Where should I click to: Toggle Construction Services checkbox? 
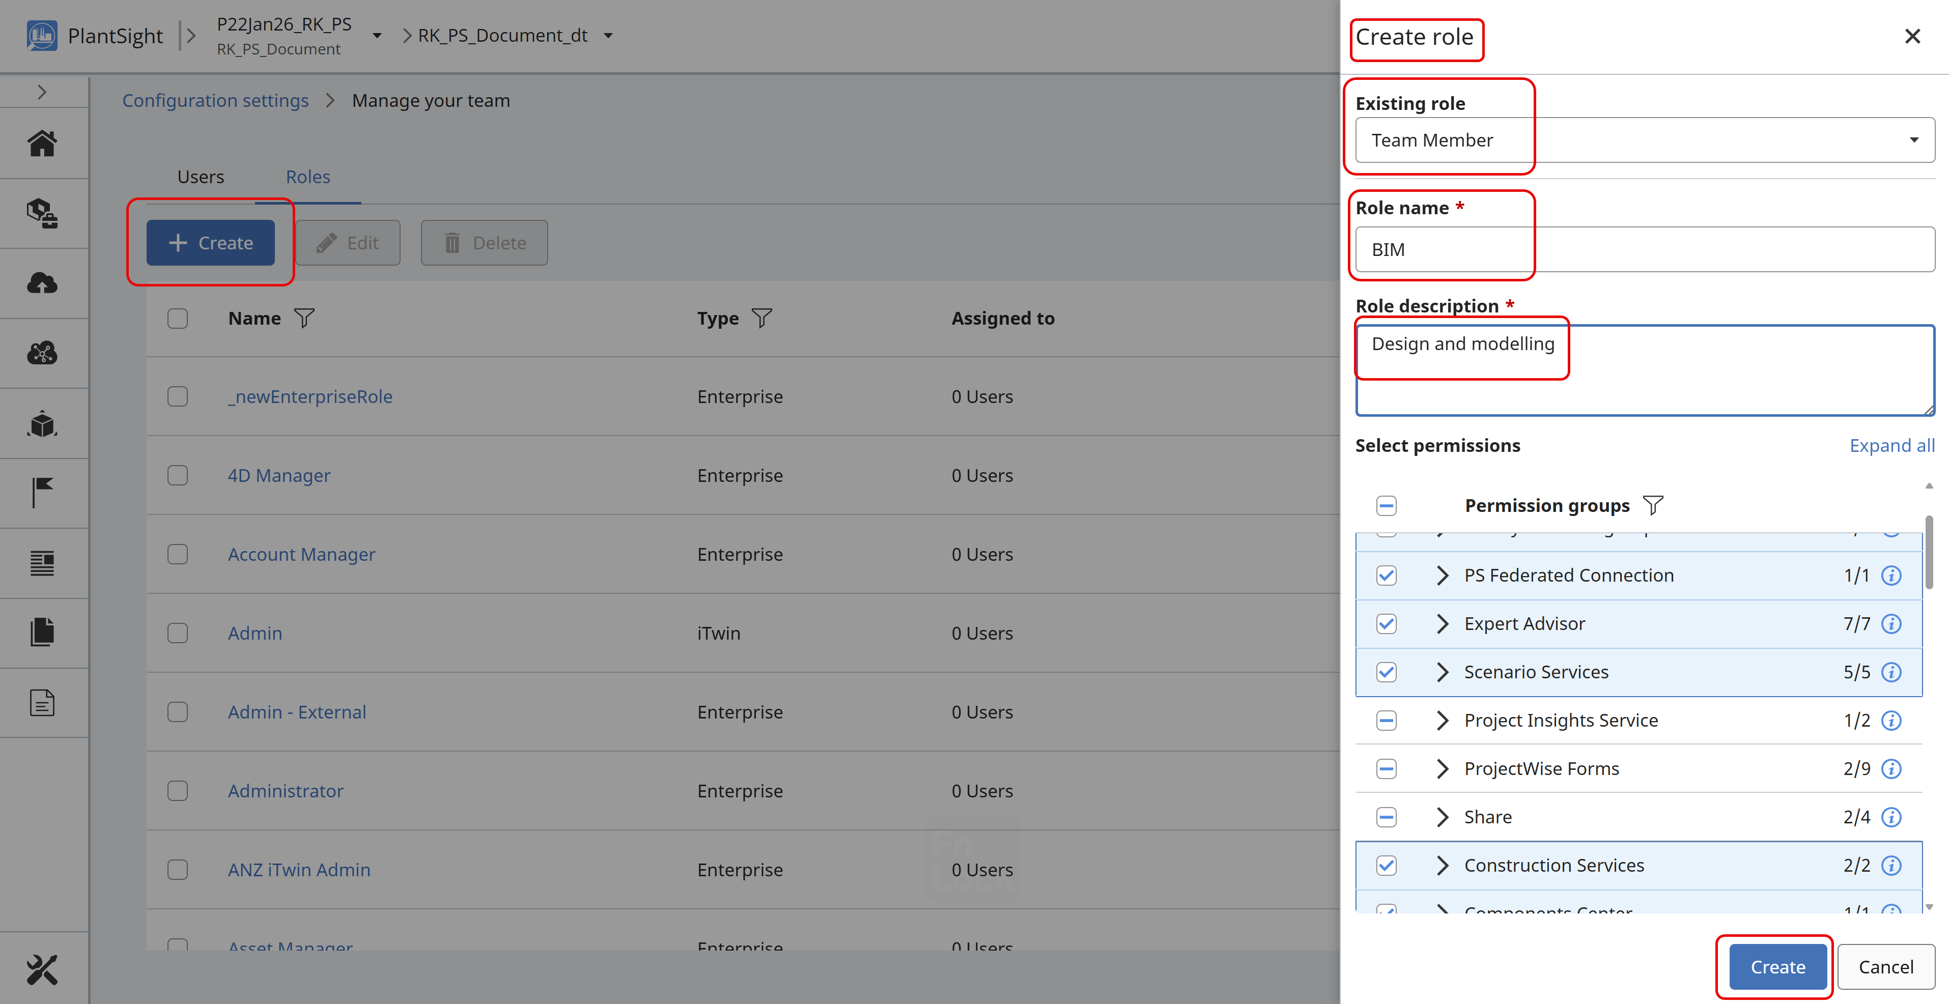(x=1386, y=866)
